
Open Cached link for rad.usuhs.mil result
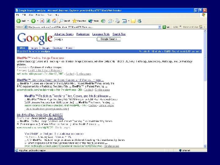tap(70, 74)
